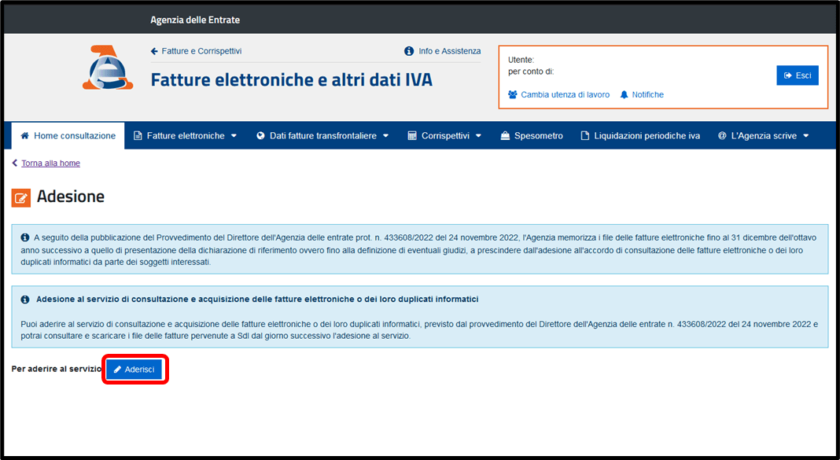Click the Agenzia delle Entrate header text

(195, 20)
